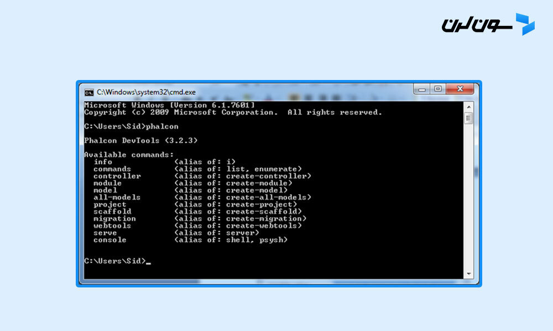Click '(alias of: create-scaffold)' text
The width and height of the screenshot is (553, 331).
point(238,211)
